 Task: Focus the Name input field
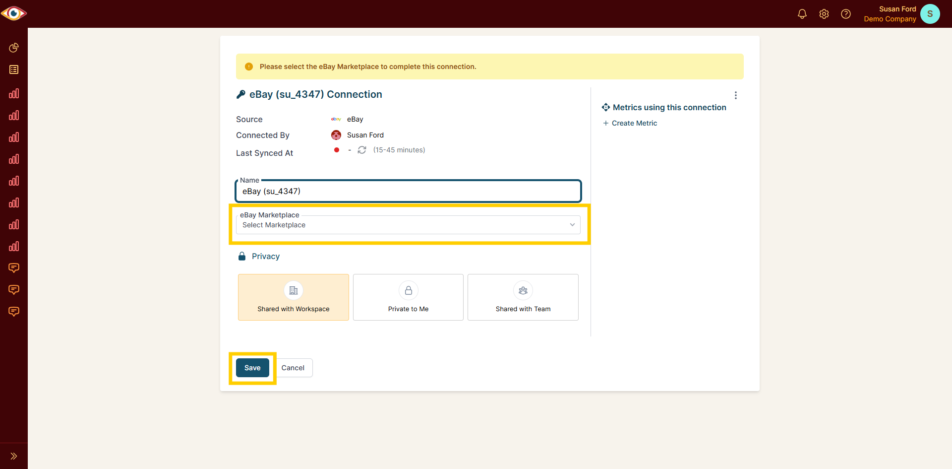click(x=408, y=191)
